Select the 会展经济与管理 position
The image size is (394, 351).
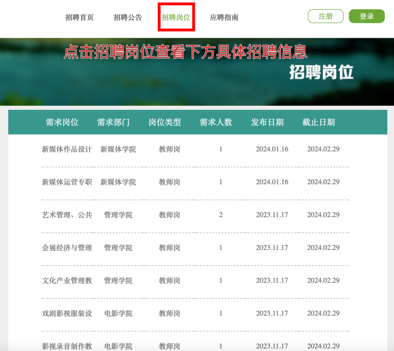point(67,248)
